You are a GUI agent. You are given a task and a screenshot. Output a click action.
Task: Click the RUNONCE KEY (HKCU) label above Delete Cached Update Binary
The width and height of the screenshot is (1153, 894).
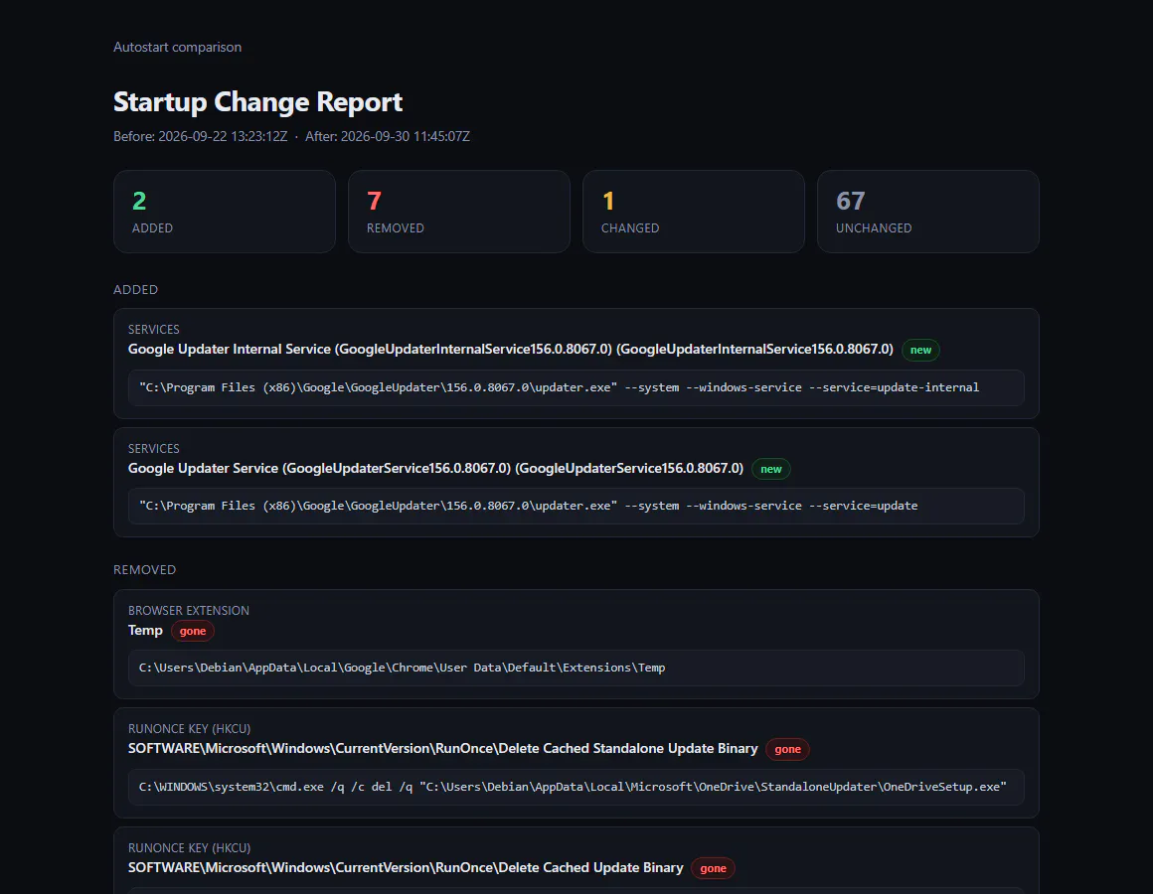click(189, 847)
